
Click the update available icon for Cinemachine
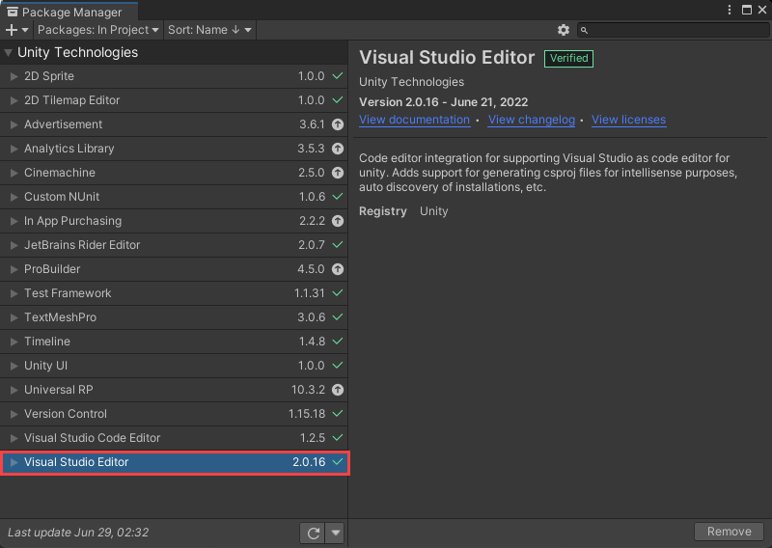[x=337, y=173]
